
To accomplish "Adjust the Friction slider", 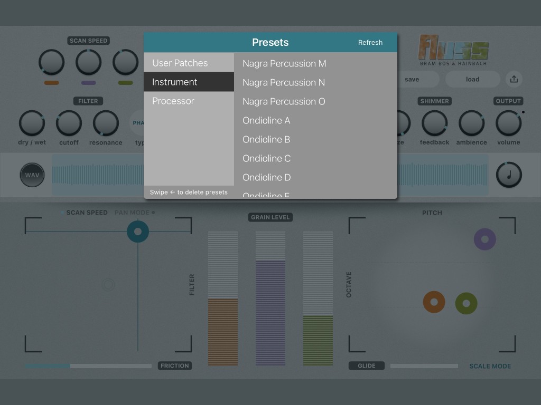I will click(x=88, y=366).
